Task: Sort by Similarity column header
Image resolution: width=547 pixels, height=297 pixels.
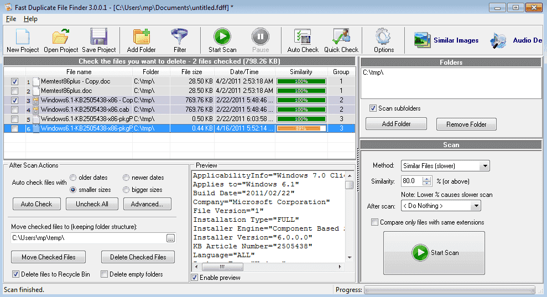Action: [x=301, y=72]
